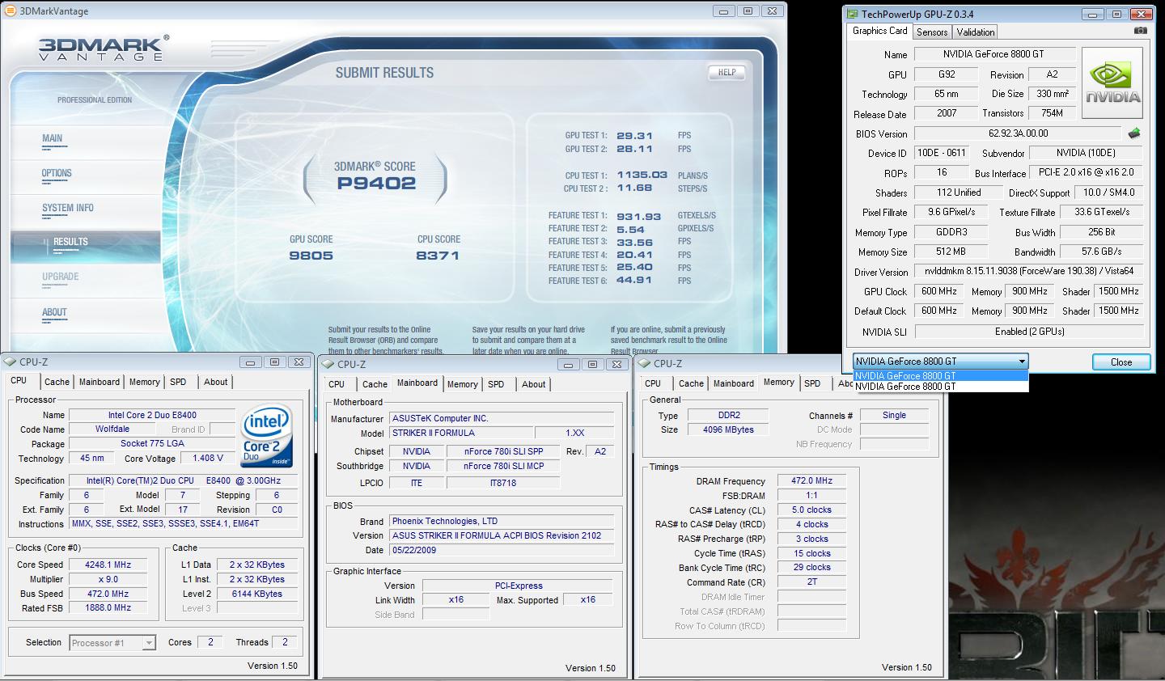Screen dimensions: 1165x681
Task: Open the Memory tab in left CPU-Z window
Action: click(x=145, y=382)
